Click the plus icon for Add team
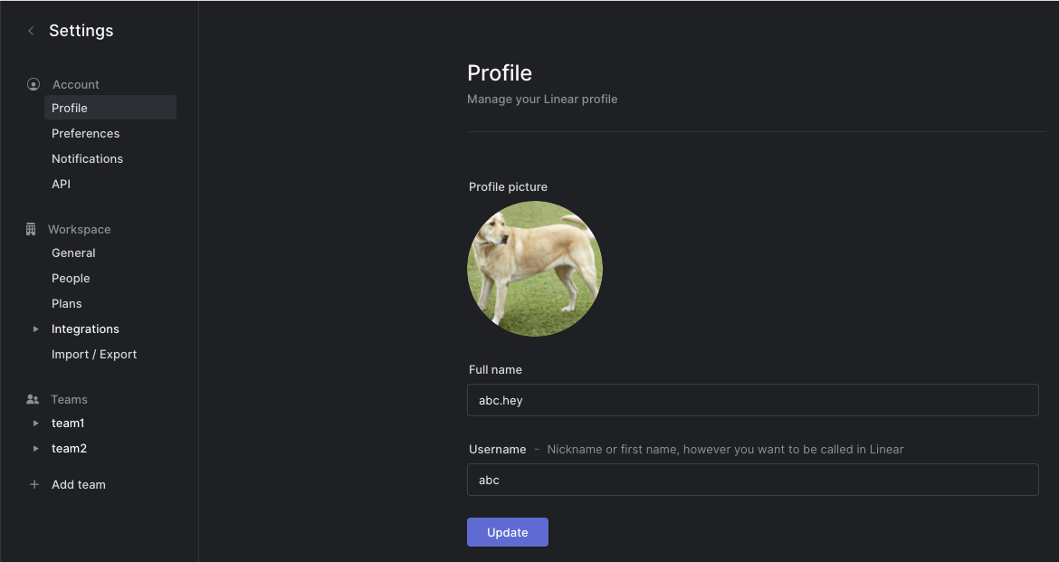This screenshot has width=1059, height=562. click(x=34, y=484)
